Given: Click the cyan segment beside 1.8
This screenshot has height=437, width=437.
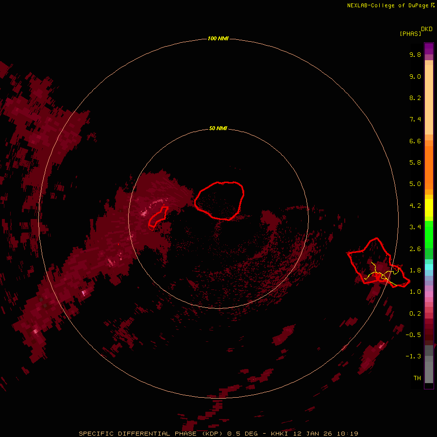Looking at the screenshot, I should pos(429,267).
